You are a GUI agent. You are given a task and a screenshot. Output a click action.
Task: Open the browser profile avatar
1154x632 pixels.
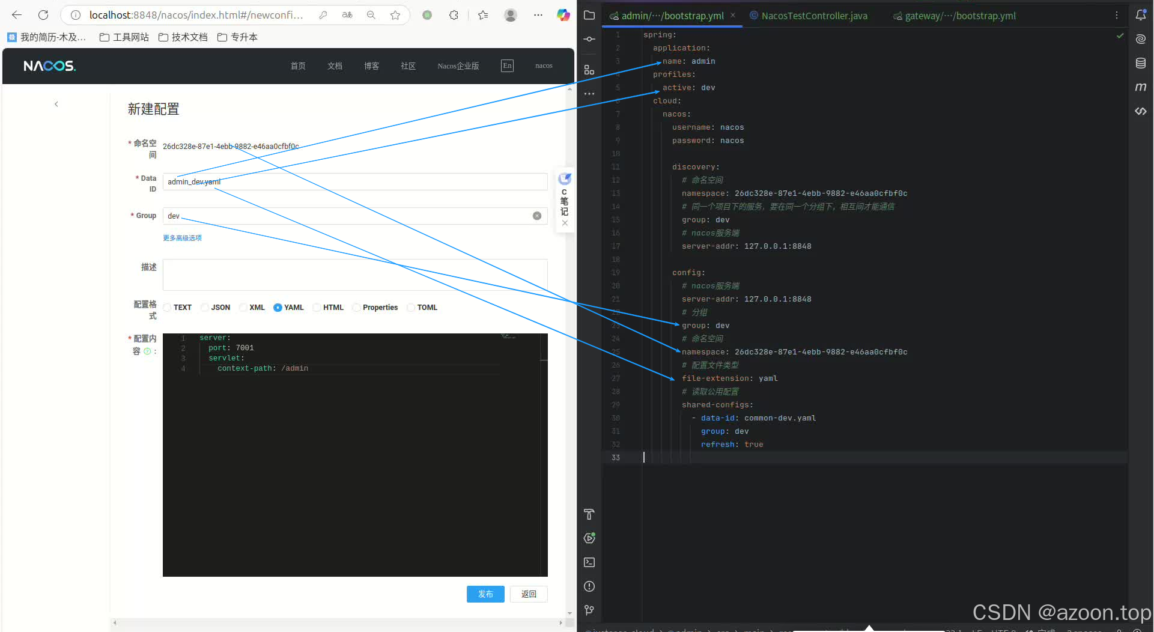[x=511, y=15]
